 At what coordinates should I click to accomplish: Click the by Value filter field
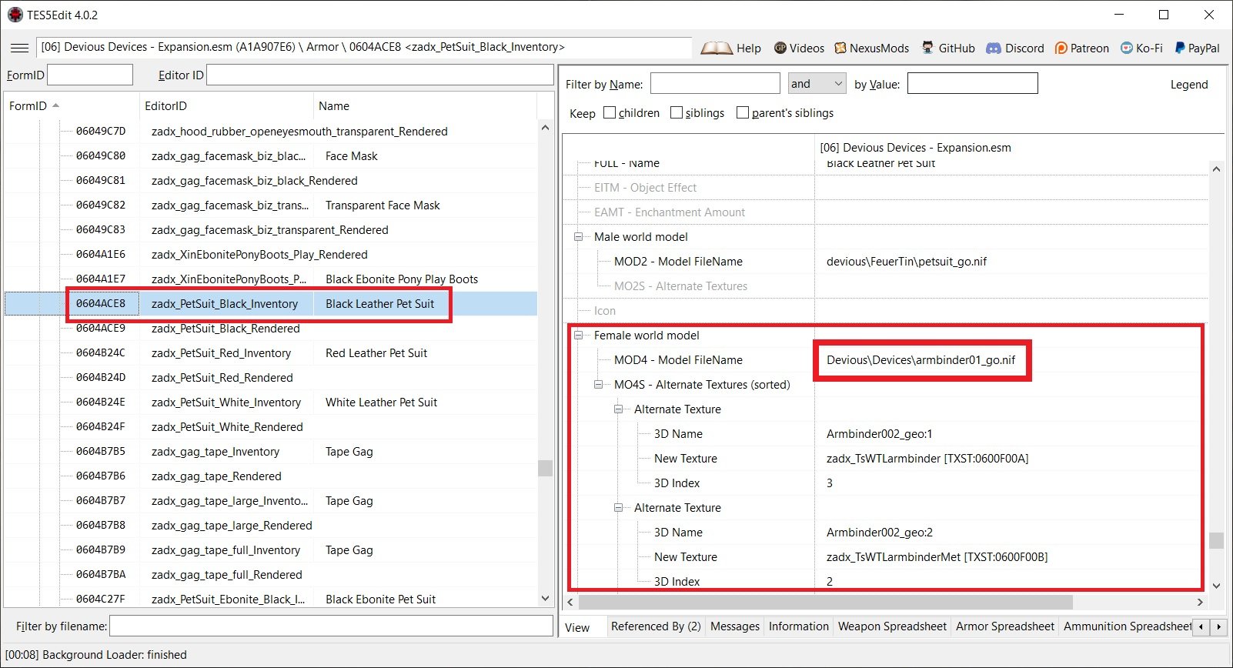coord(972,83)
